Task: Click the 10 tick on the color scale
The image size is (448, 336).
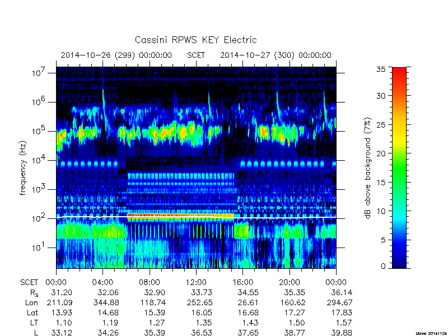Action: click(381, 211)
